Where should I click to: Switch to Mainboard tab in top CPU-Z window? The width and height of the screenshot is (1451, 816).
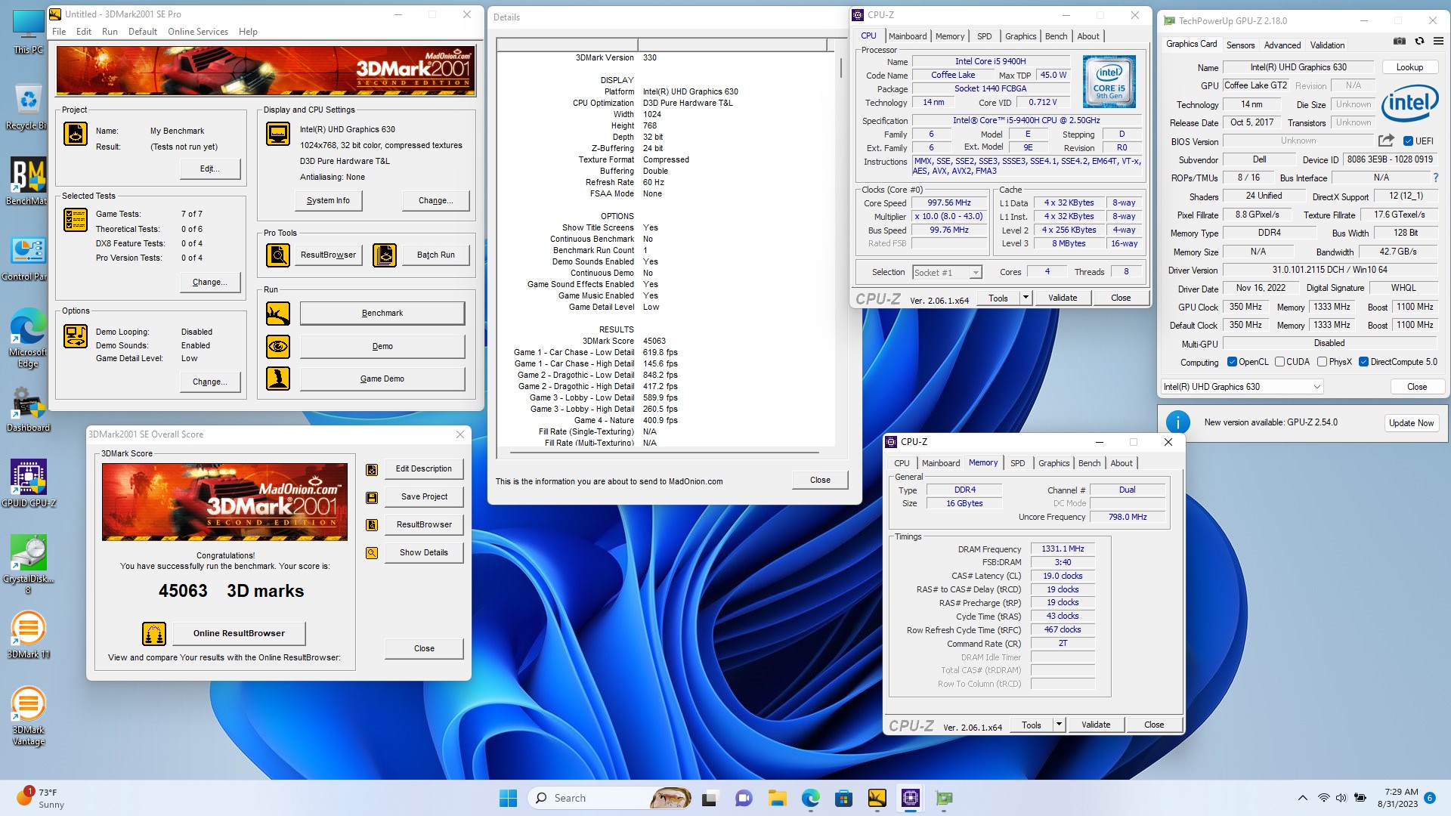(908, 36)
